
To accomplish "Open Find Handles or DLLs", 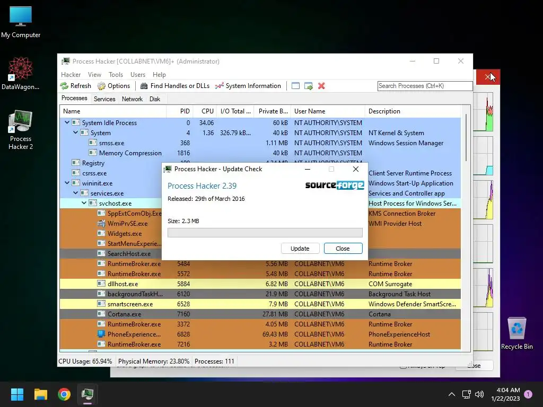I will click(x=175, y=86).
